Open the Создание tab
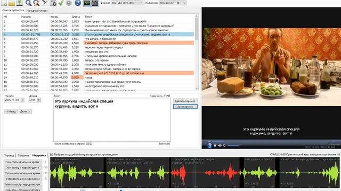 pos(23,155)
